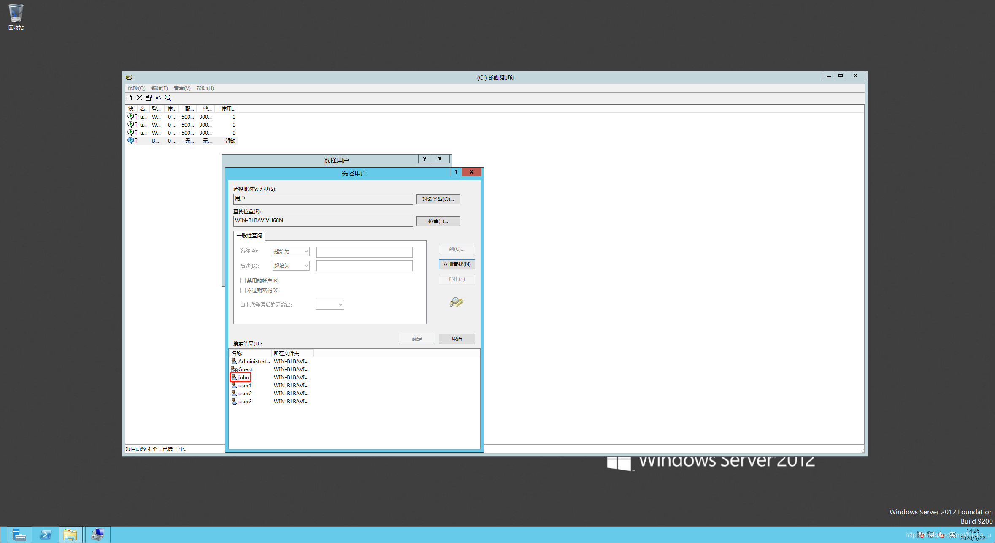Open the 查看(V) menu
Screen dimensions: 995x543
pyautogui.click(x=182, y=88)
